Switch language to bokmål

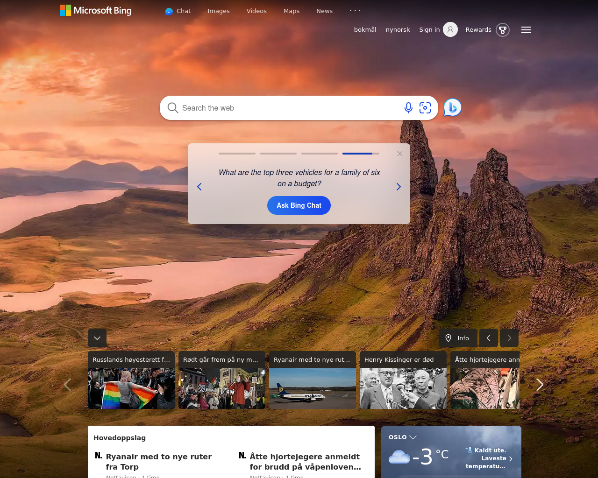pyautogui.click(x=365, y=30)
